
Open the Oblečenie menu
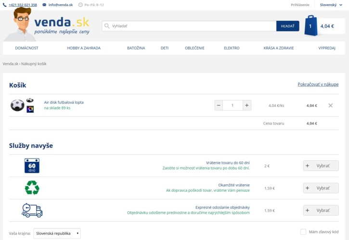pos(194,48)
